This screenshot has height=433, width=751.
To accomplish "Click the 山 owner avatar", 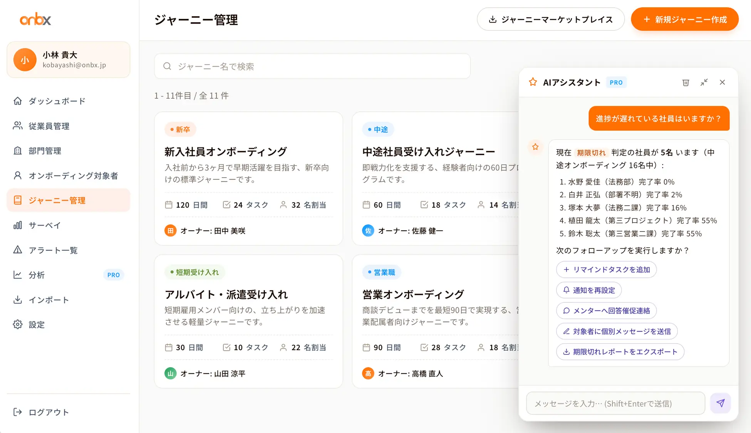I will click(170, 373).
